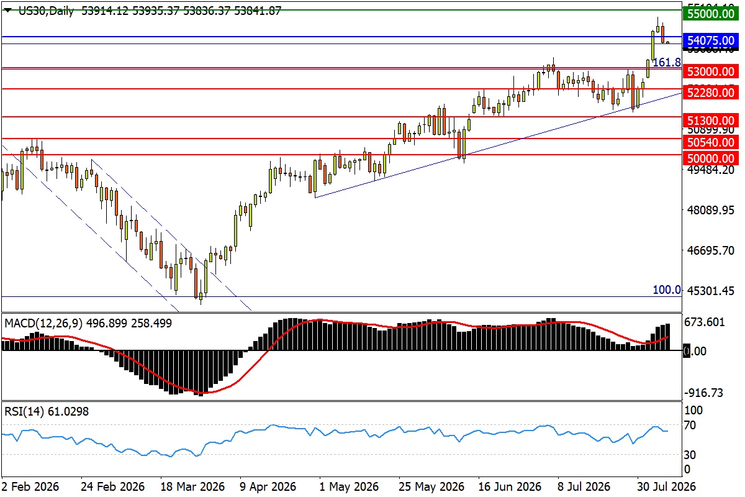This screenshot has height=497, width=745.
Task: Select the red 51300.00 level label
Action: pos(711,120)
